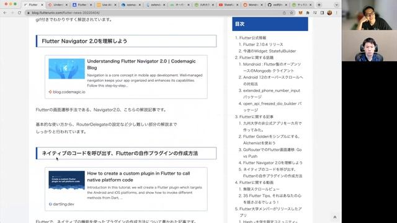This screenshot has height=223, width=397.
Task: Click the blog.codemagic.io favicon
Action: (x=50, y=92)
